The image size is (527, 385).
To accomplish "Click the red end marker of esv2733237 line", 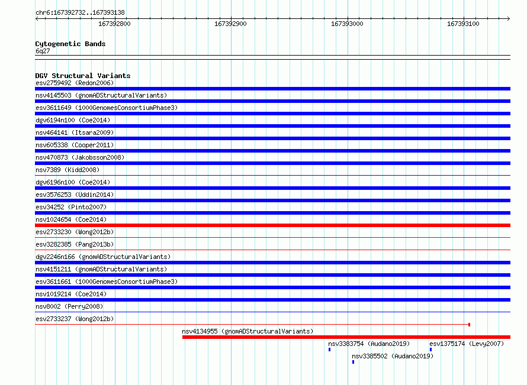I will click(x=469, y=325).
